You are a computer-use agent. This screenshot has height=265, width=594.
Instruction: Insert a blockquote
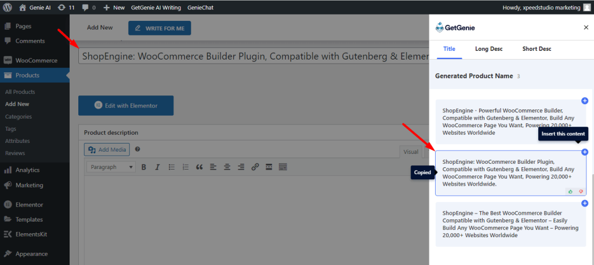200,167
